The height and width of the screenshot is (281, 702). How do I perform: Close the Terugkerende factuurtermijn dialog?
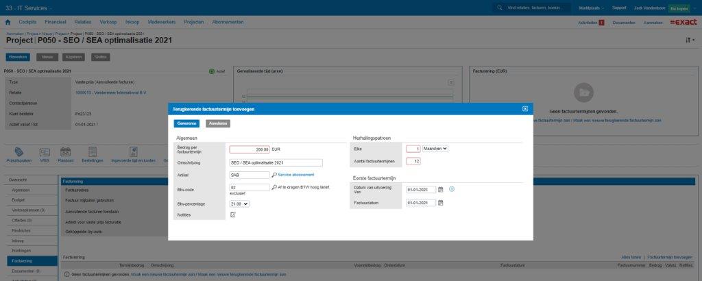(525, 108)
